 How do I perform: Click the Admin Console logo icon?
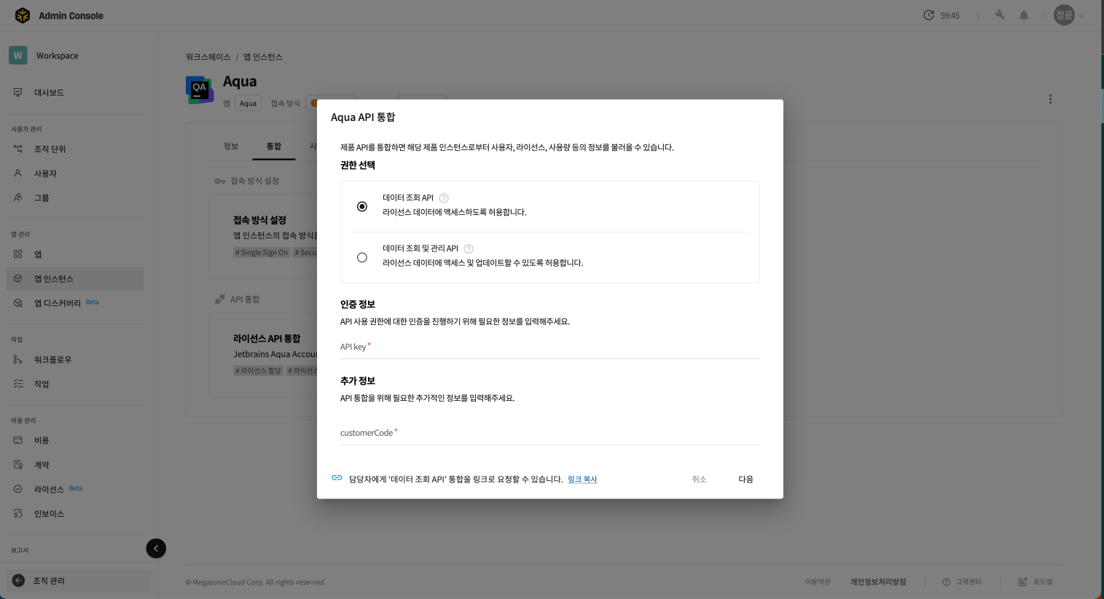(x=23, y=15)
